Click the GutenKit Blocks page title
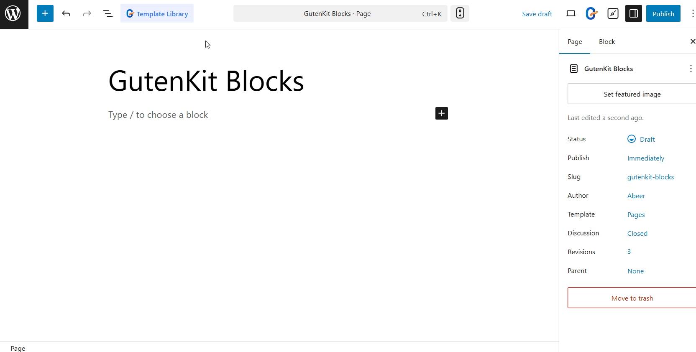Screen dimensions: 696x352 (206, 81)
